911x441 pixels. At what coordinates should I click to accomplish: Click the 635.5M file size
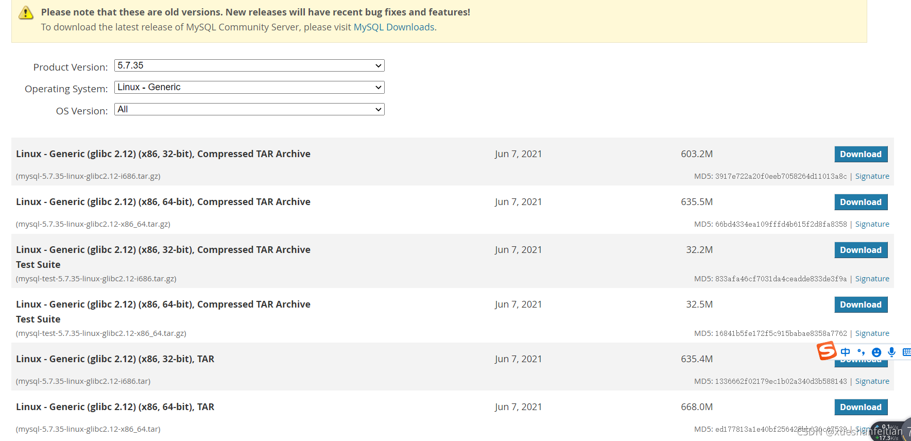point(697,202)
